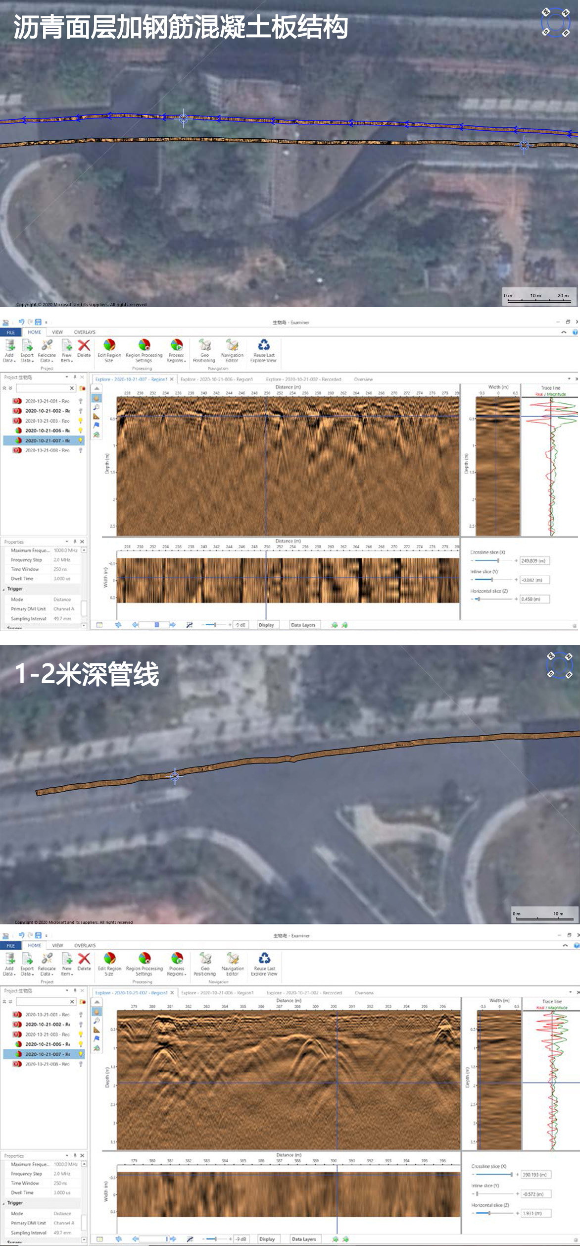This screenshot has width=580, height=1246.
Task: Toggle lightbulb for 2020-10-21-008 in upper project list
Action: pyautogui.click(x=80, y=450)
